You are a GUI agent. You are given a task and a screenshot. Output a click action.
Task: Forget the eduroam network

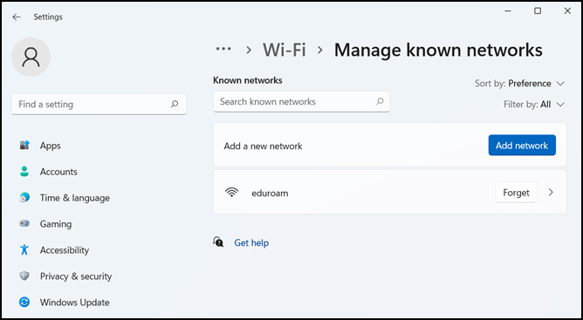coord(516,193)
